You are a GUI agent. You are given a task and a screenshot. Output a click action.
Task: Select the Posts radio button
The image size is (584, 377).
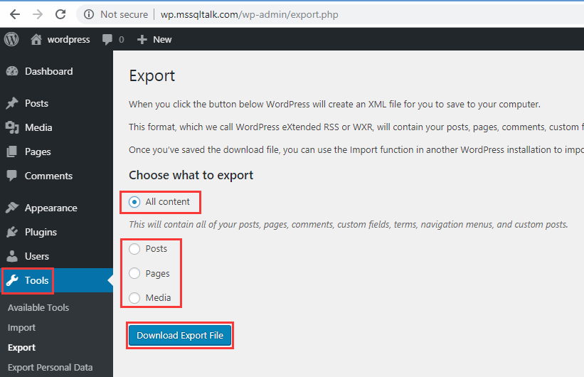point(134,249)
